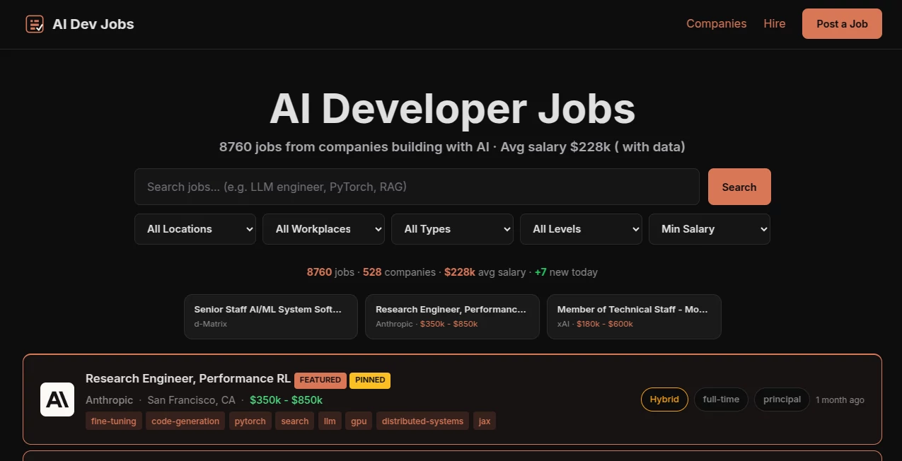The width and height of the screenshot is (902, 461).
Task: Click San Francisco, CA location text
Action: tap(191, 400)
